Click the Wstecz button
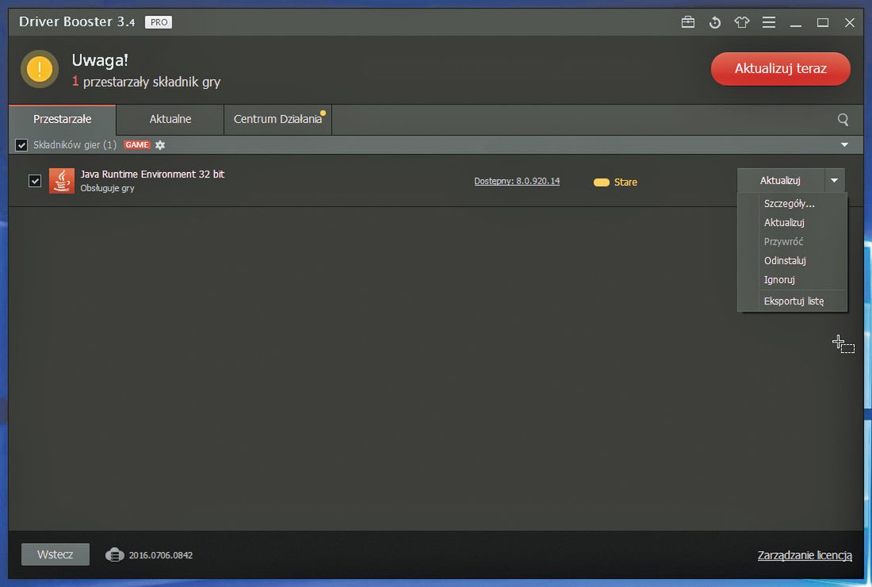The width and height of the screenshot is (872, 587). [x=55, y=554]
